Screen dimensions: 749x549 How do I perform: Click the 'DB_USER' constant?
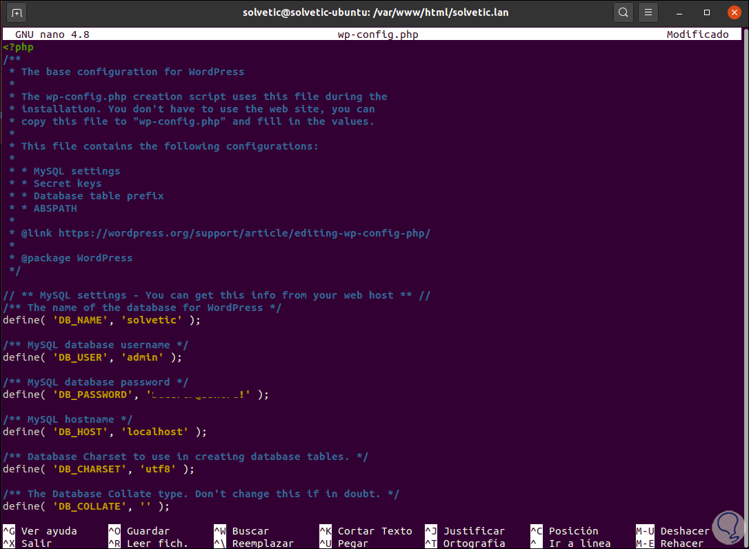click(80, 357)
